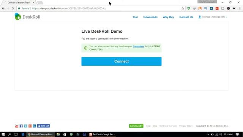Open Microsoft Store from taskbar
The image size is (243, 137).
[65, 134]
